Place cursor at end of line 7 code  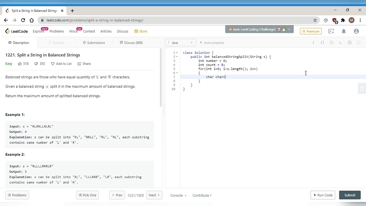pos(225,77)
